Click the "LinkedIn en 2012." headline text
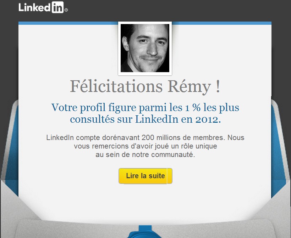The height and width of the screenshot is (238, 291). [x=178, y=119]
